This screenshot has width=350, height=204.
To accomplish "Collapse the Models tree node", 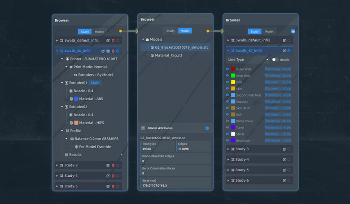I will 143,39.
